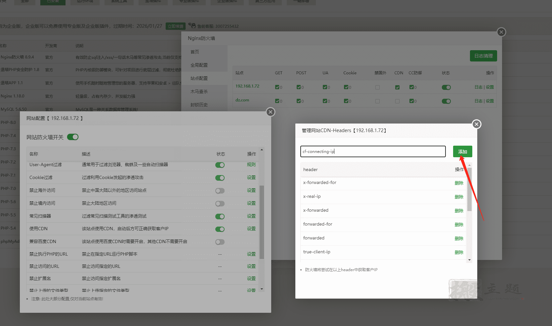
Task: Toggle GET checkbox for 192.168.1.72
Action: (x=277, y=87)
